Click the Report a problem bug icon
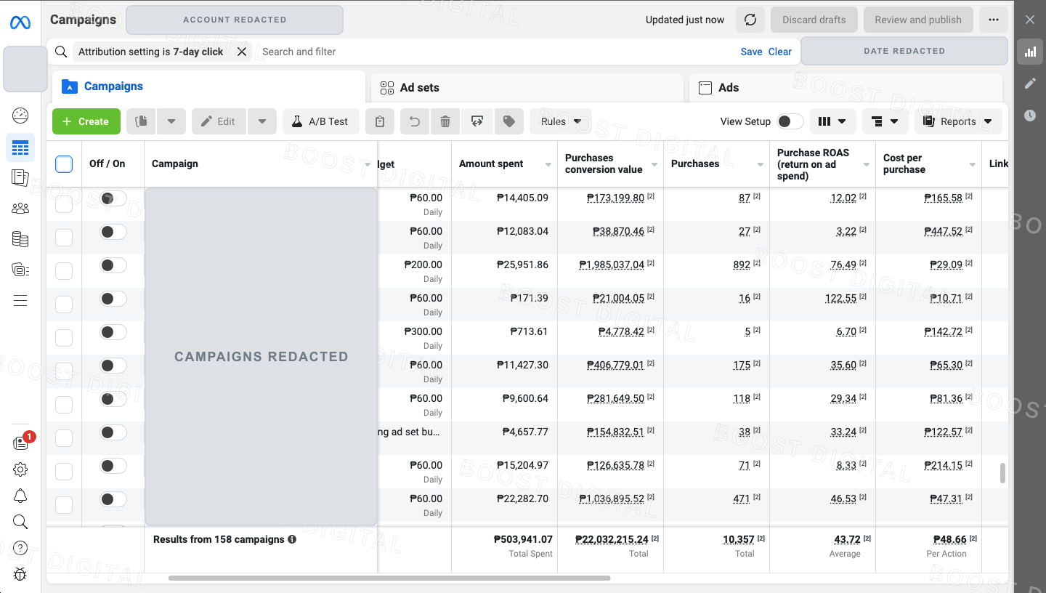 [x=20, y=574]
